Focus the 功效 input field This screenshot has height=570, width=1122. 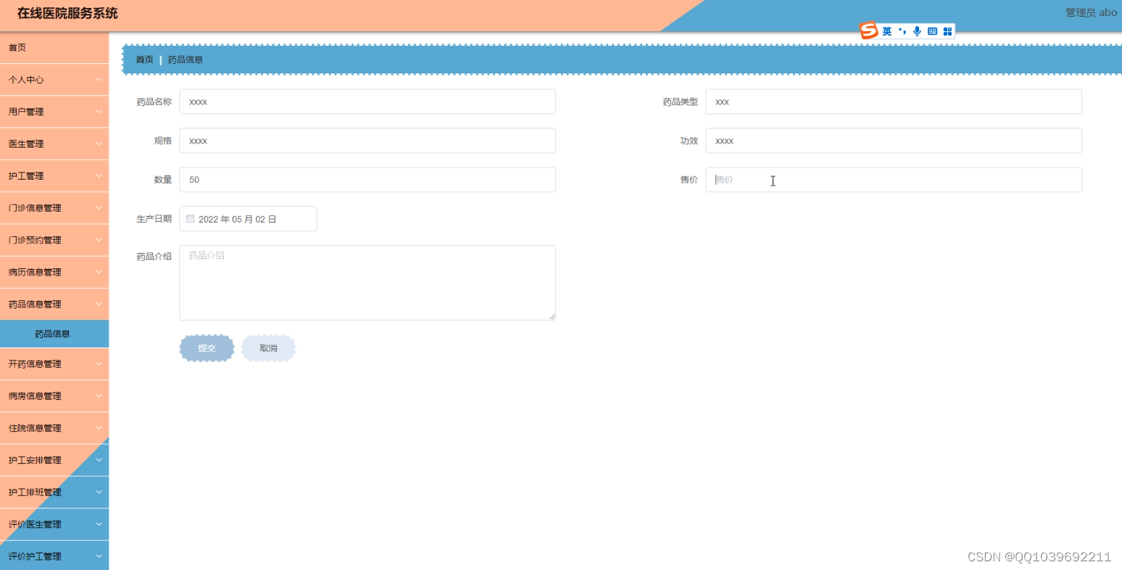(x=894, y=141)
